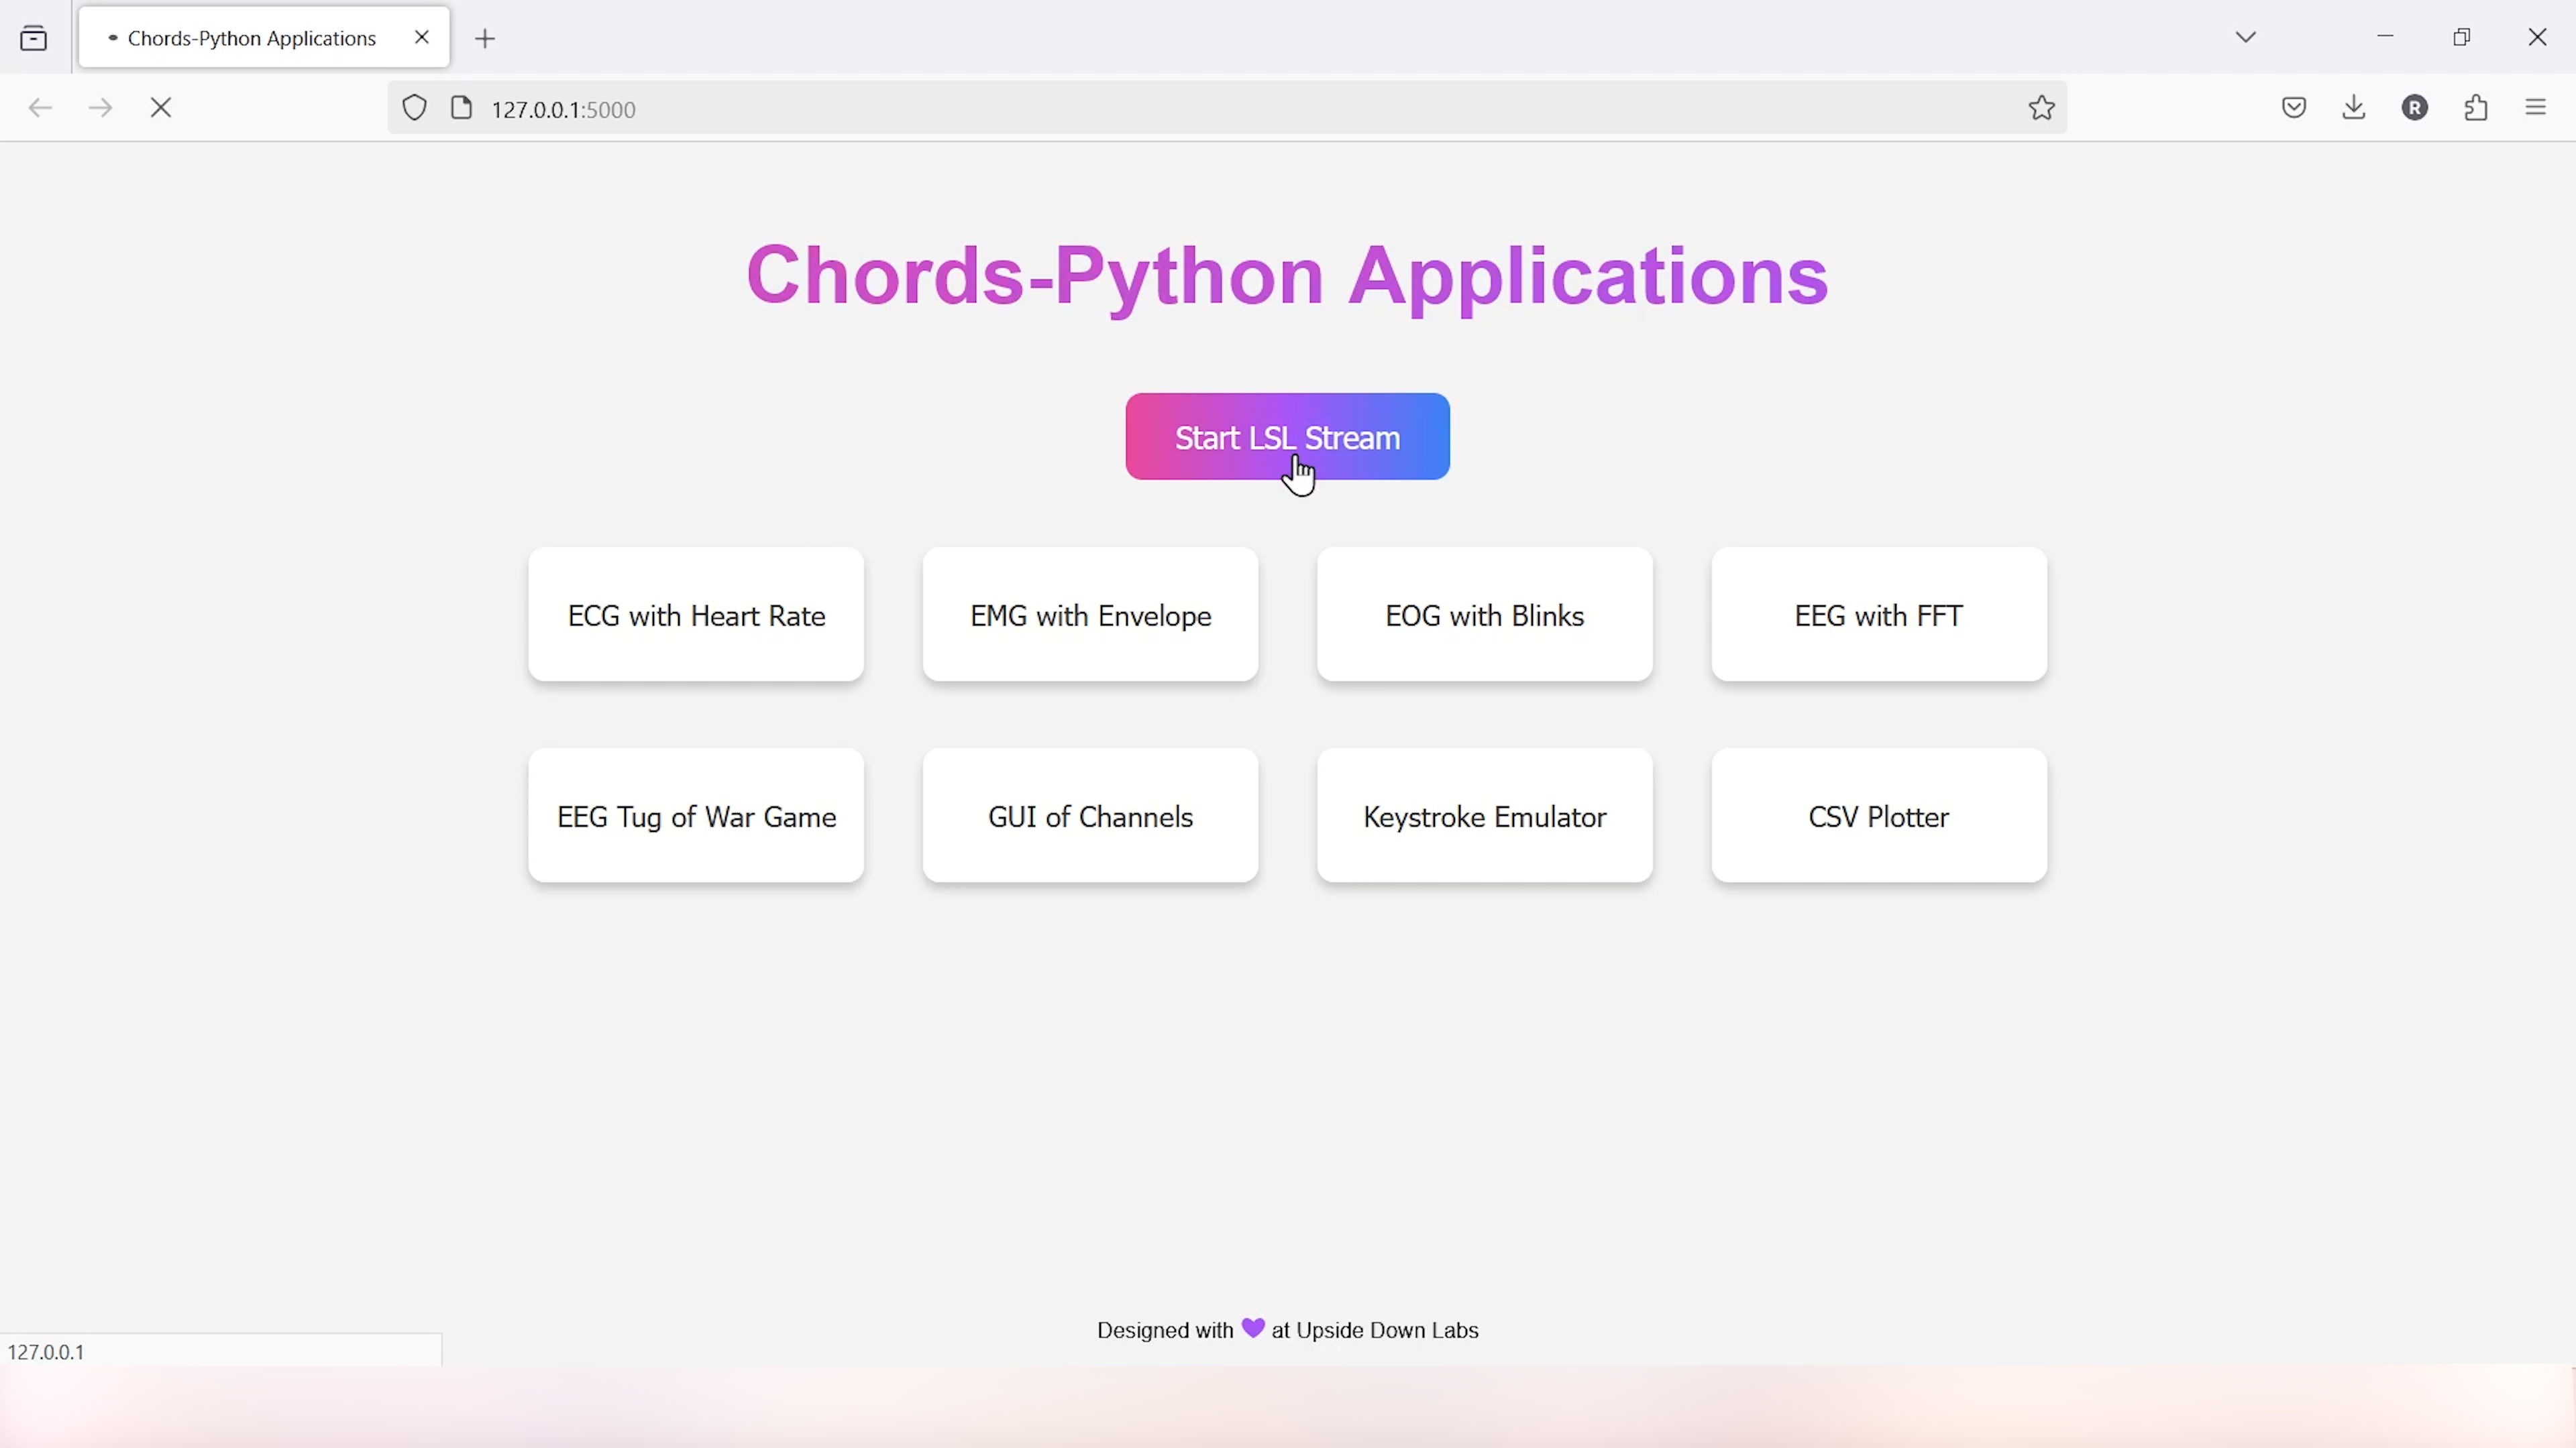The image size is (2576, 1448).
Task: Open a new tab with the plus button
Action: [485, 39]
